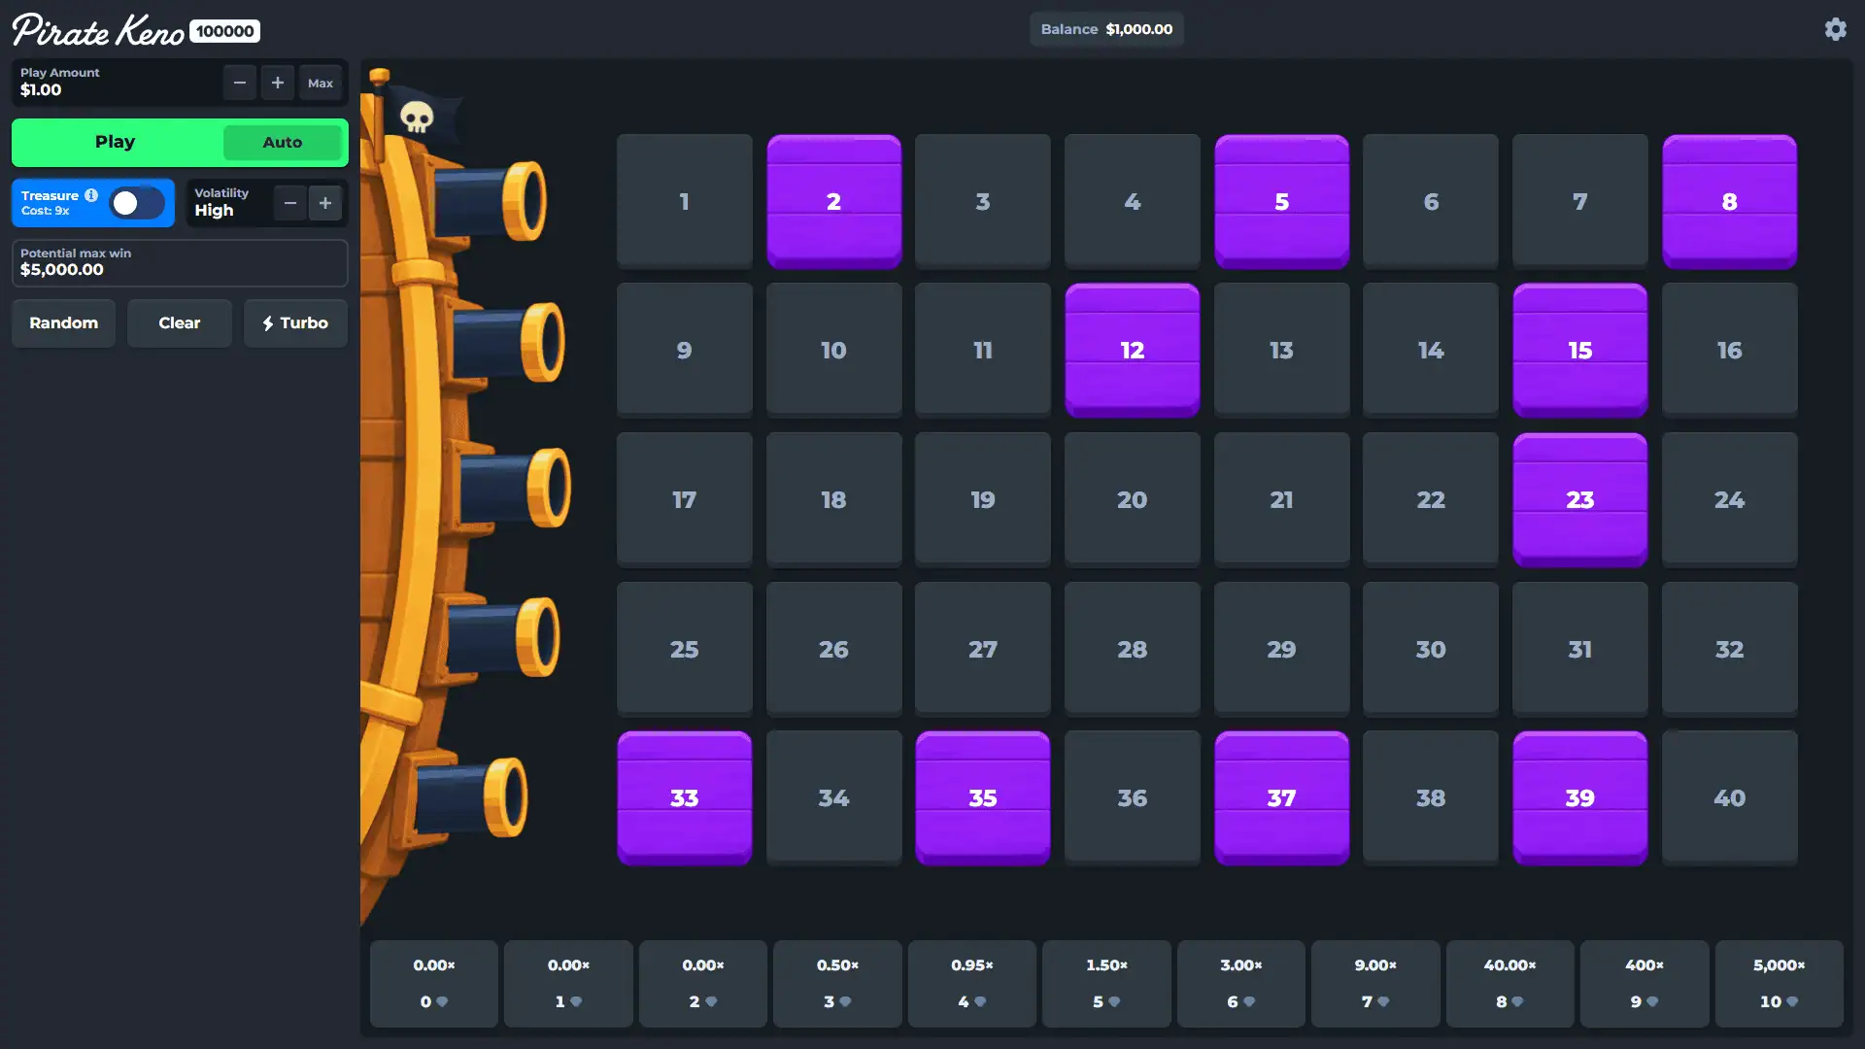Click the 5,000× ten-hits payout box
The height and width of the screenshot is (1049, 1865).
coord(1779,984)
